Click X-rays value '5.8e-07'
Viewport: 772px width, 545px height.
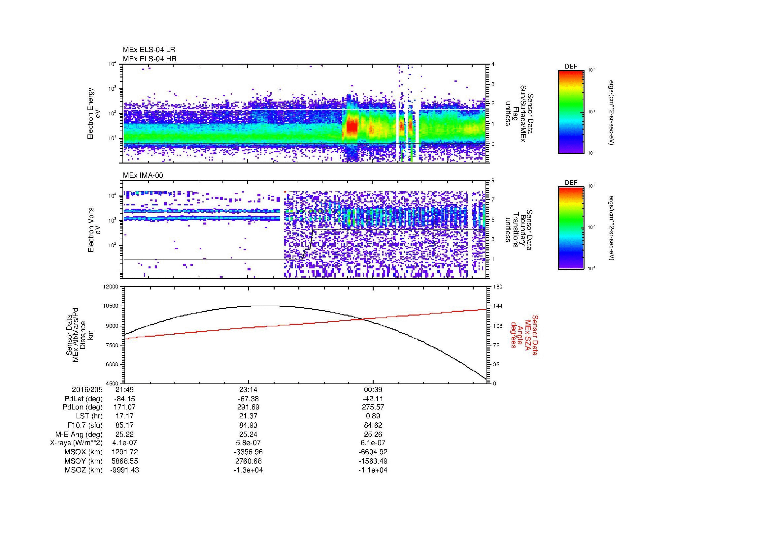click(x=249, y=443)
